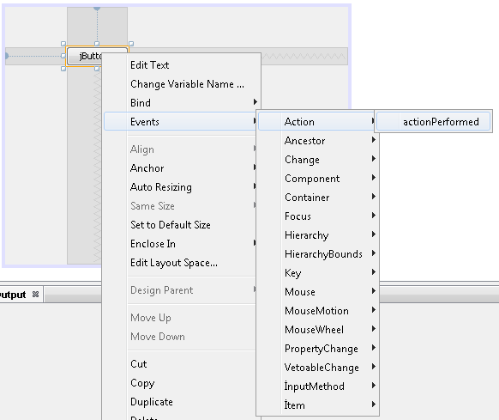Open the InputMethod events submenu
499x420 pixels.
pos(317,387)
